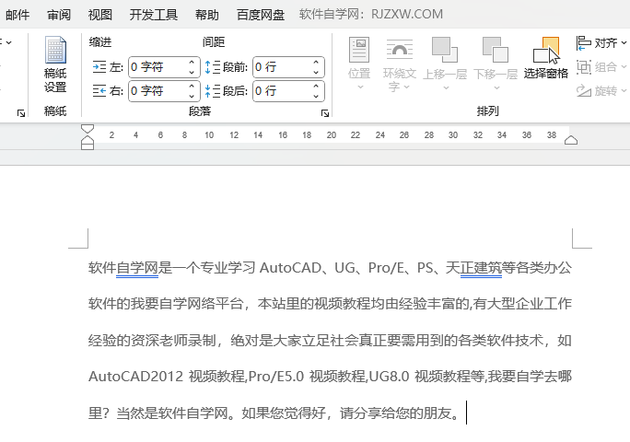Viewport: 630px width, 442px height.
Task: Open the 环绕文字 wrap text menu
Action: [x=399, y=64]
